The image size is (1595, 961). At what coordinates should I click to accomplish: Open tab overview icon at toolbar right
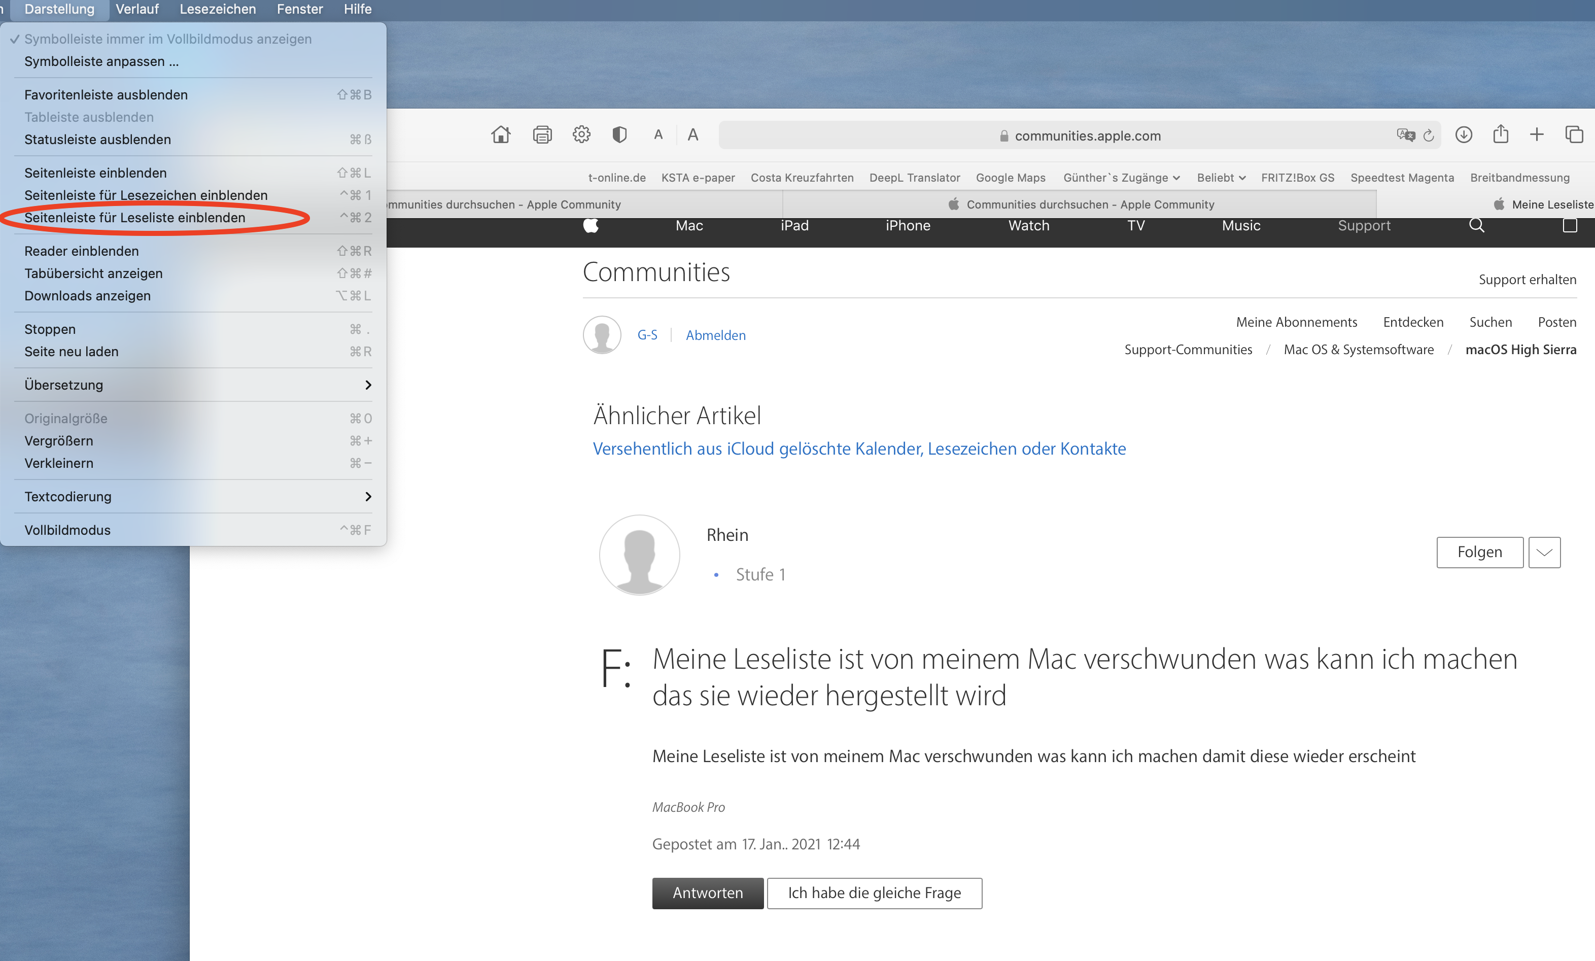coord(1574,134)
